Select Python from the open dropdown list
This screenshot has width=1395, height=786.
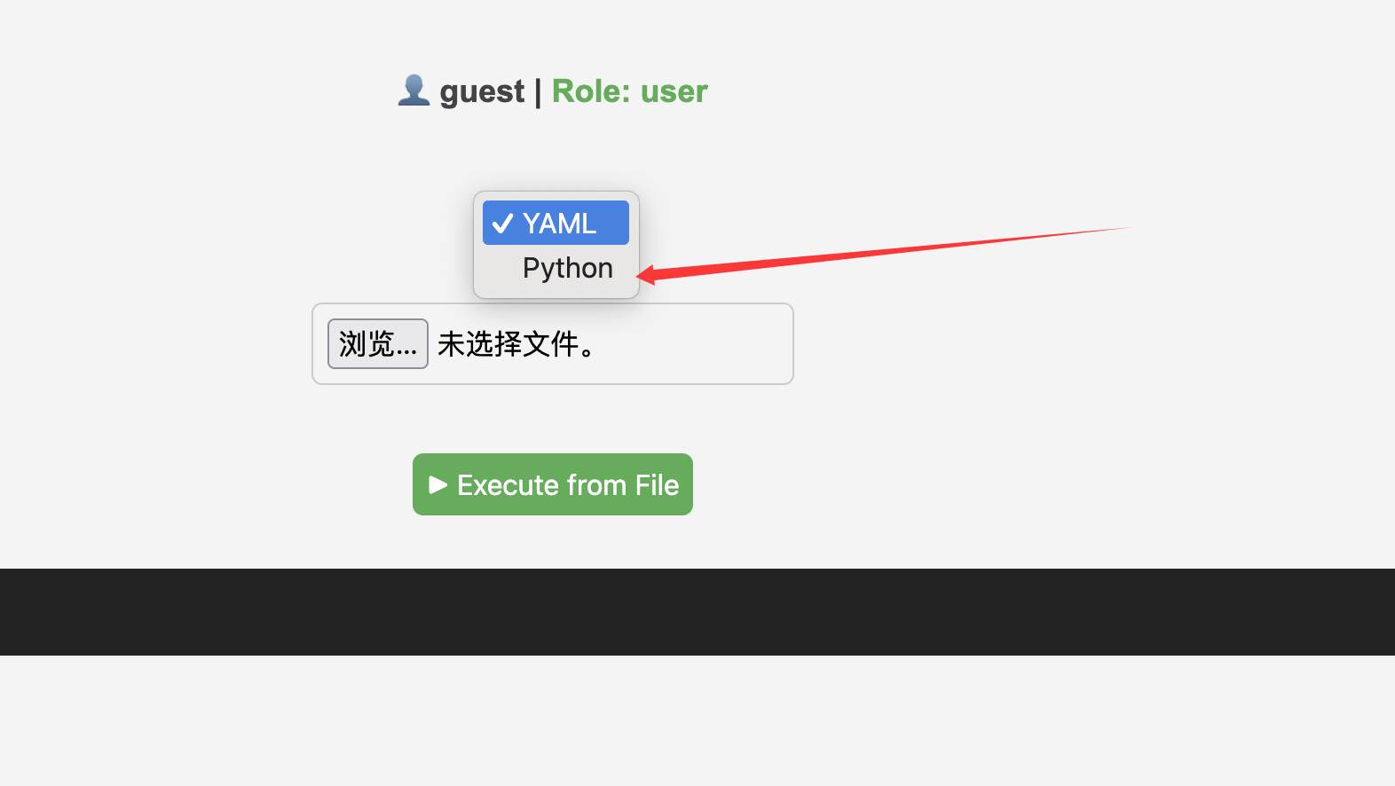[x=567, y=268]
